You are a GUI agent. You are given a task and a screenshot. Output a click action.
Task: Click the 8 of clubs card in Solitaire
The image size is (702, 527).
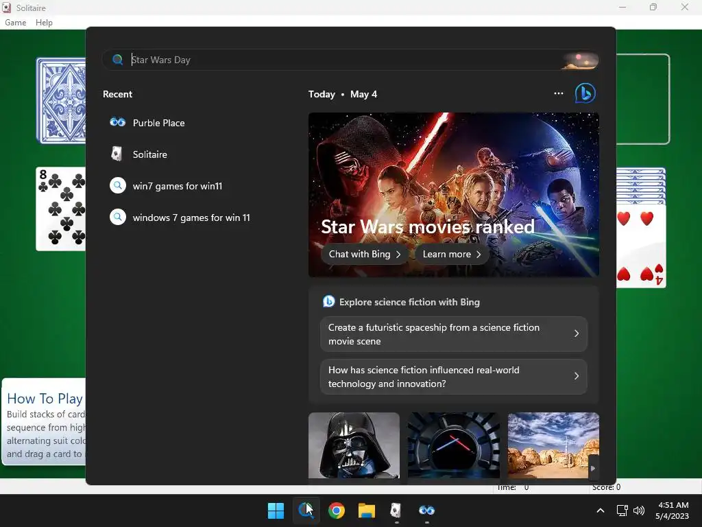(x=61, y=209)
